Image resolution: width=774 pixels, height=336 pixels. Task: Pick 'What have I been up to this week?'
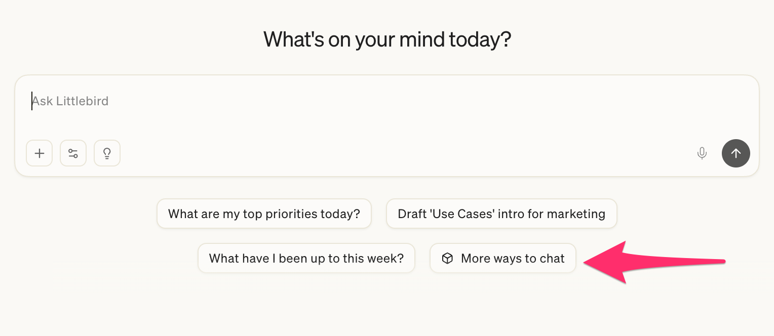(306, 259)
